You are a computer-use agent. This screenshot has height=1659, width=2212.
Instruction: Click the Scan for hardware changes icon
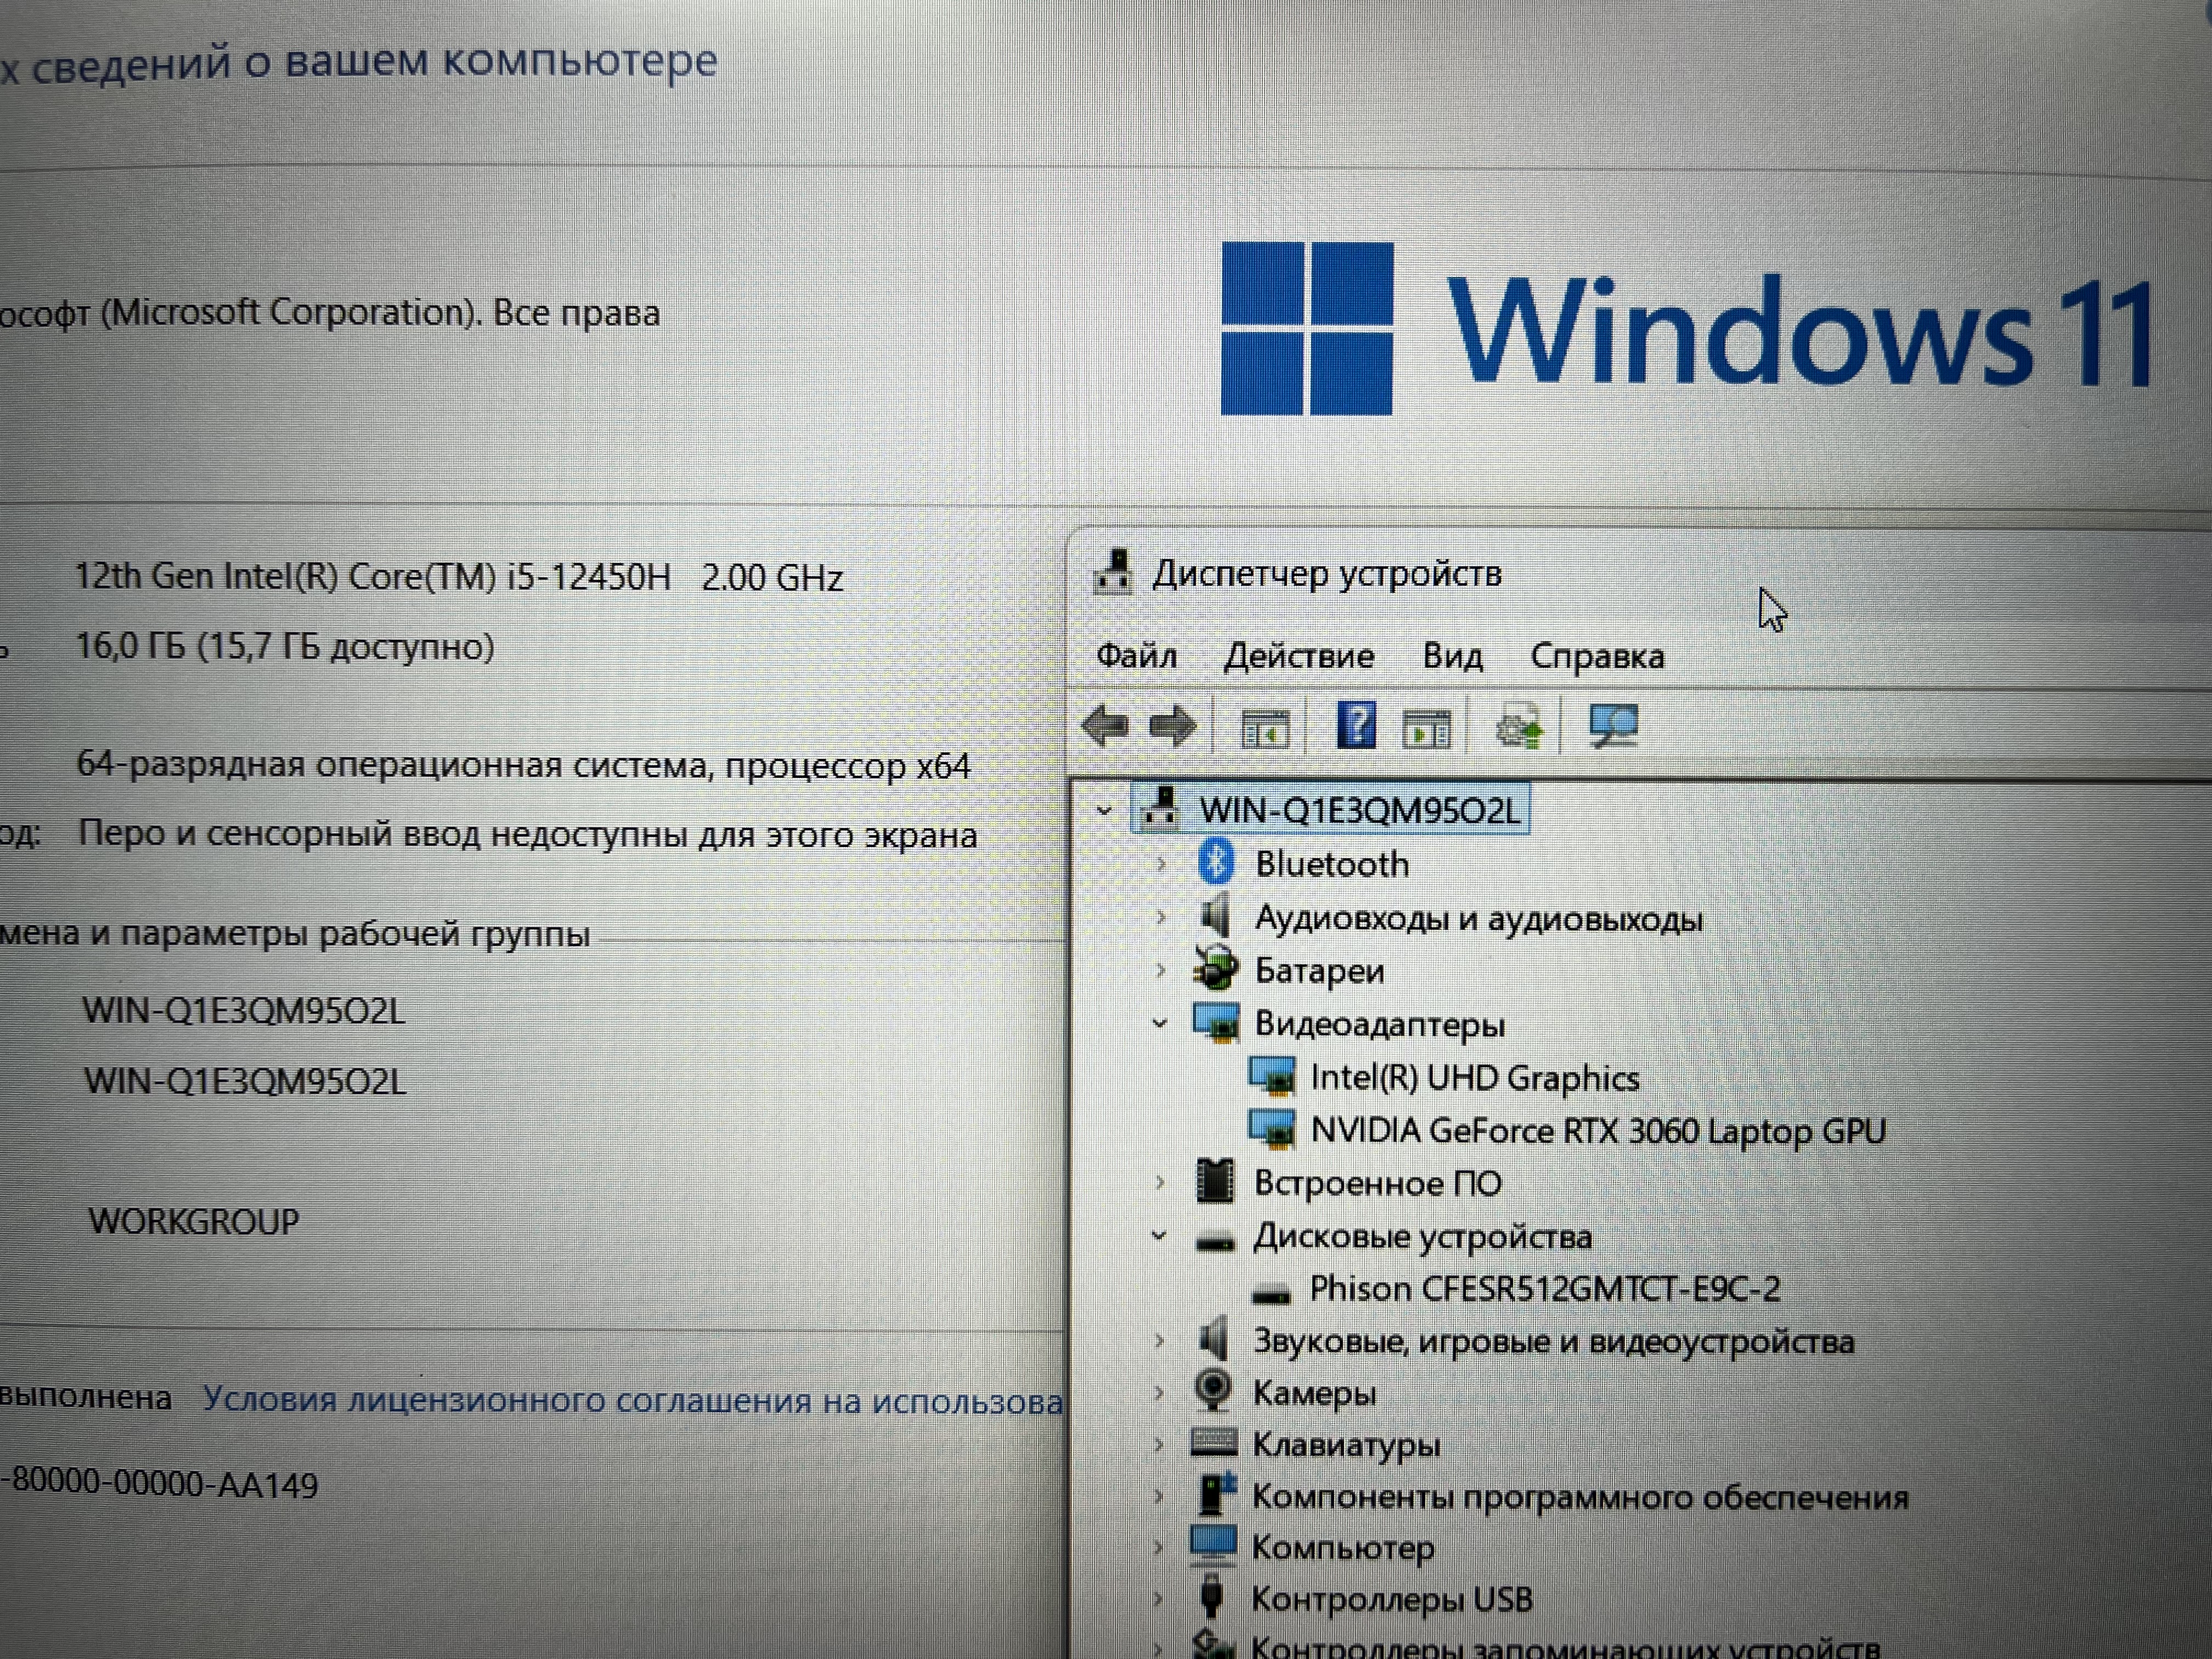point(1613,726)
